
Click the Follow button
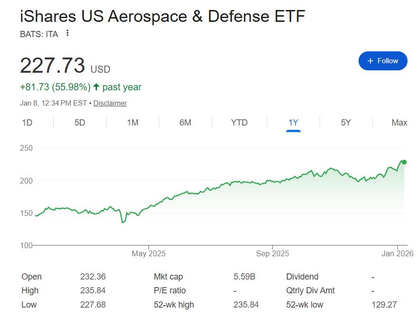click(383, 61)
